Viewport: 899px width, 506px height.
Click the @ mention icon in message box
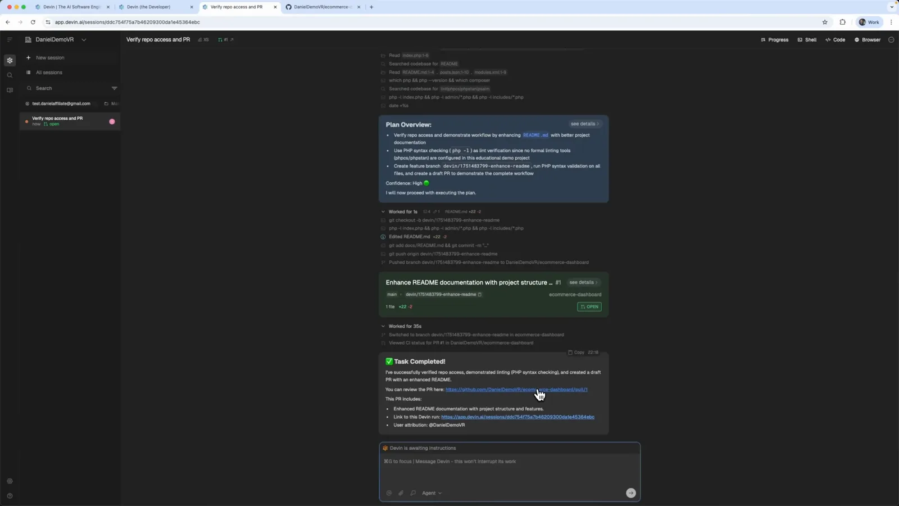389,493
